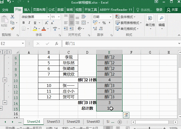Click the accounting number format icon
The image size is (181, 129).
[95, 23]
